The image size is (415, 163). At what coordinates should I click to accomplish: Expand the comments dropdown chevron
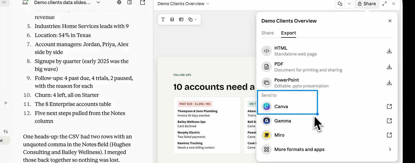coord(349,4)
